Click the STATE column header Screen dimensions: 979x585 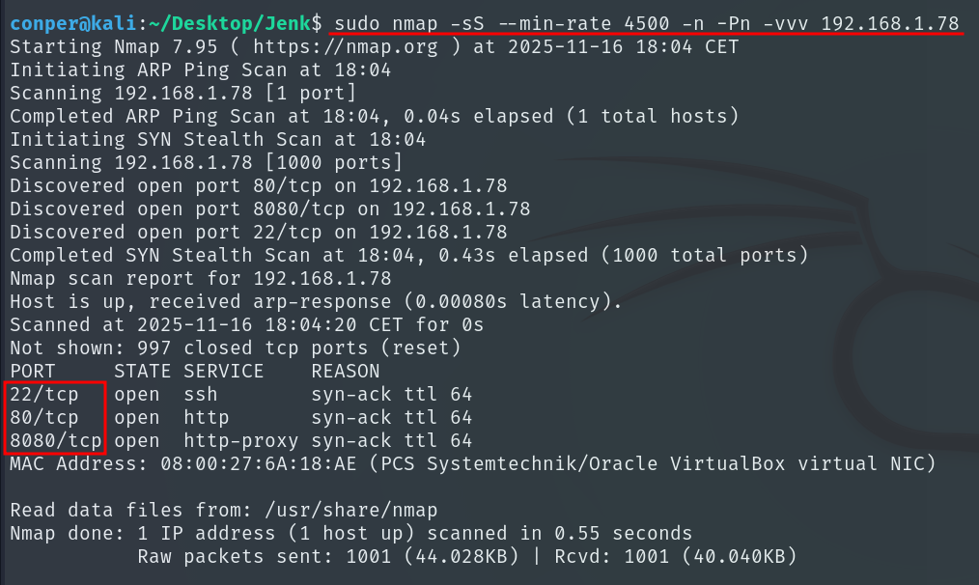click(x=143, y=371)
